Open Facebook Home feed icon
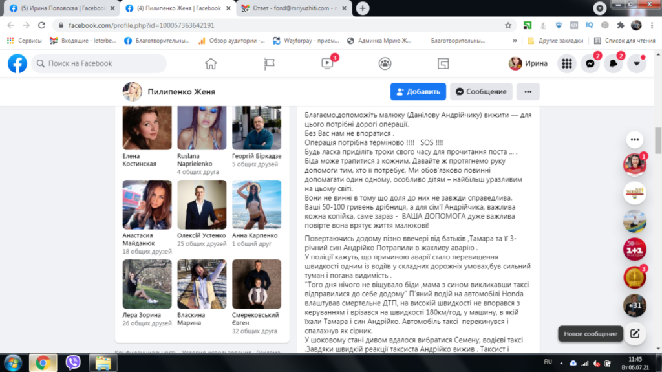 point(210,63)
